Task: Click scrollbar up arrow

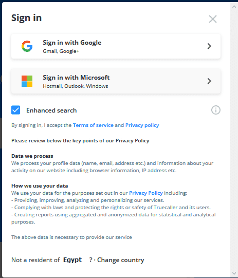Action: (x=234, y=7)
